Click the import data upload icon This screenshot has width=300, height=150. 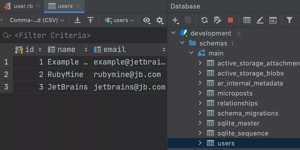coord(90,20)
